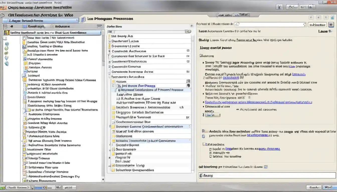Select the 'Uae noo' tab at the top
Viewport: 337px width, 192px height.
coord(225,15)
